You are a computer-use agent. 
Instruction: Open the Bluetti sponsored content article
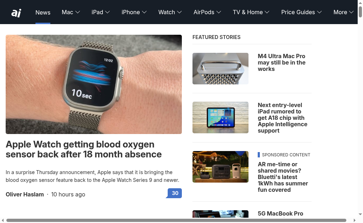[283, 177]
